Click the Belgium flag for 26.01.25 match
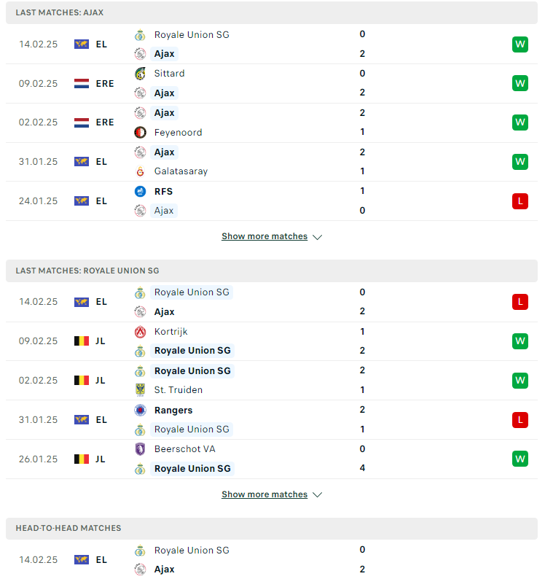Image resolution: width=545 pixels, height=579 pixels. [82, 459]
